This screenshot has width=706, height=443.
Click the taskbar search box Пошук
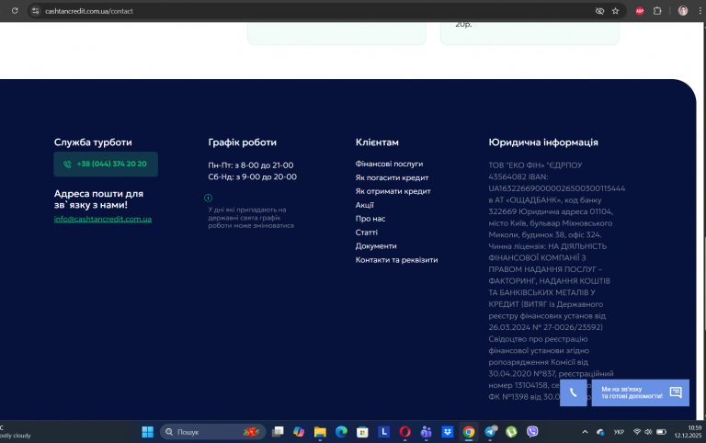pyautogui.click(x=212, y=432)
